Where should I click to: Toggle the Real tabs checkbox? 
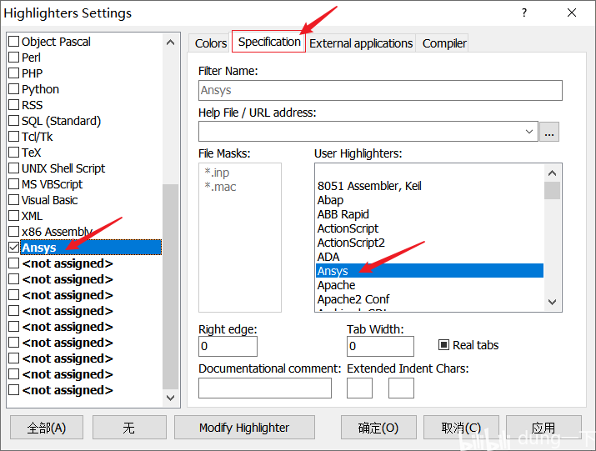tap(443, 345)
